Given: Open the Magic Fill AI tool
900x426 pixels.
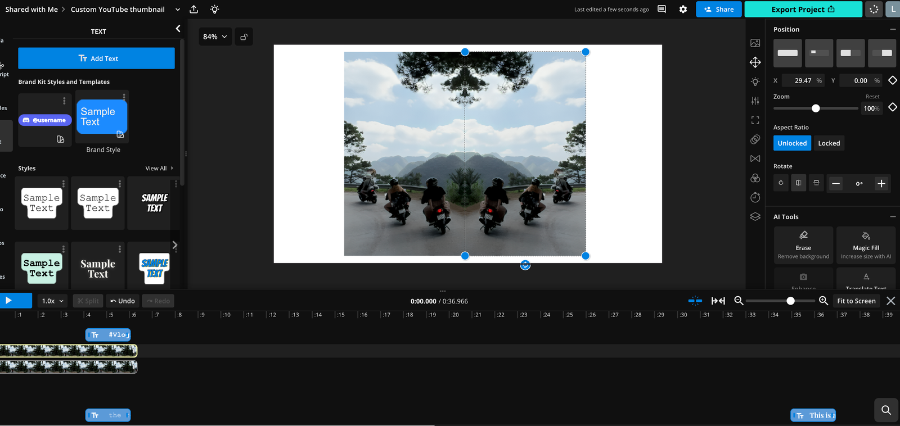Looking at the screenshot, I should [x=866, y=244].
